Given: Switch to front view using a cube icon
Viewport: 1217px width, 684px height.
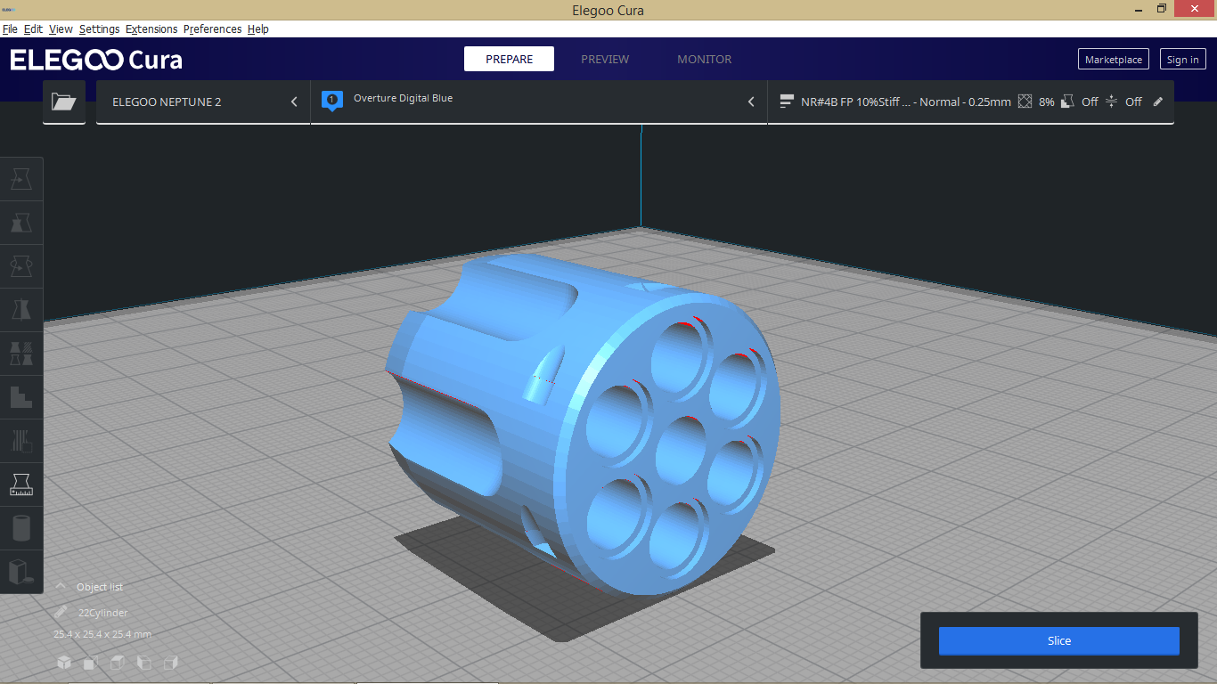Looking at the screenshot, I should click(x=90, y=663).
